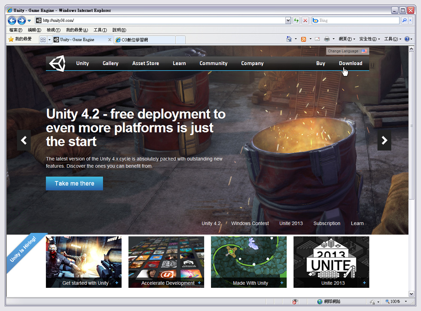Image resolution: width=421 pixels, height=311 pixels.
Task: Click the InPrivate filtering status bar icon
Action: [x=295, y=302]
